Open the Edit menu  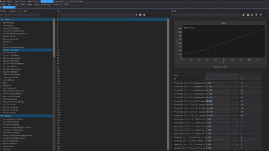(x=10, y=5)
